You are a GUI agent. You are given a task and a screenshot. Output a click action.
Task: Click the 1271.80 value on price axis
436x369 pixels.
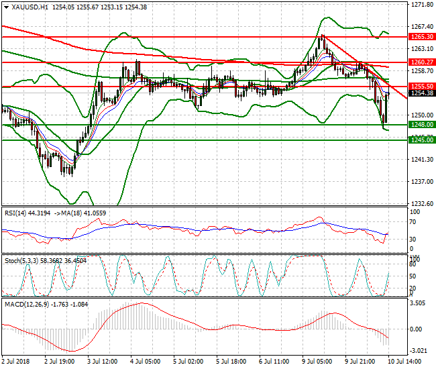(421, 5)
